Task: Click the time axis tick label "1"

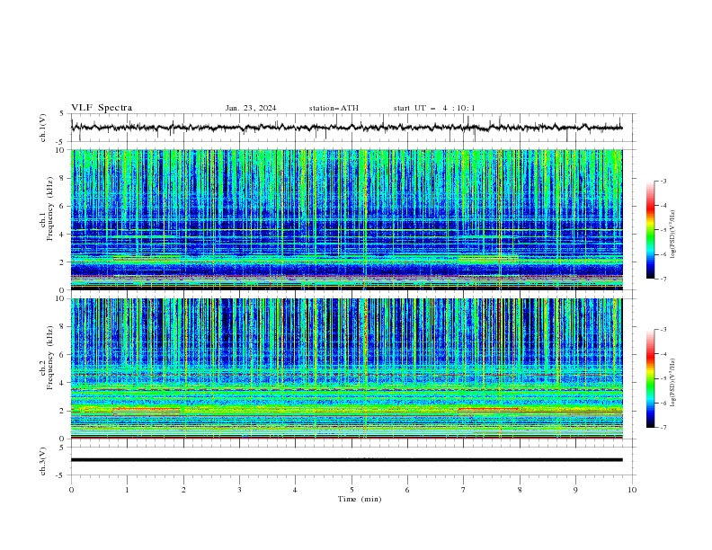Action: [x=127, y=490]
